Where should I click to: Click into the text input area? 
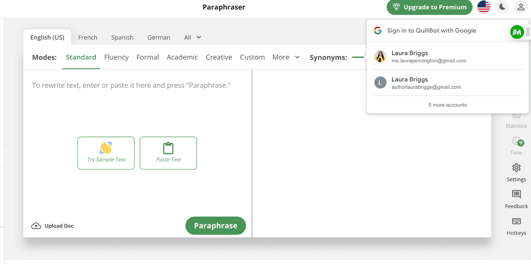[x=137, y=85]
